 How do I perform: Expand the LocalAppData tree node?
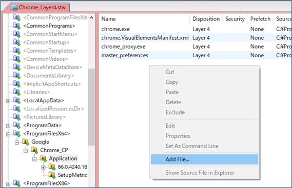8,101
